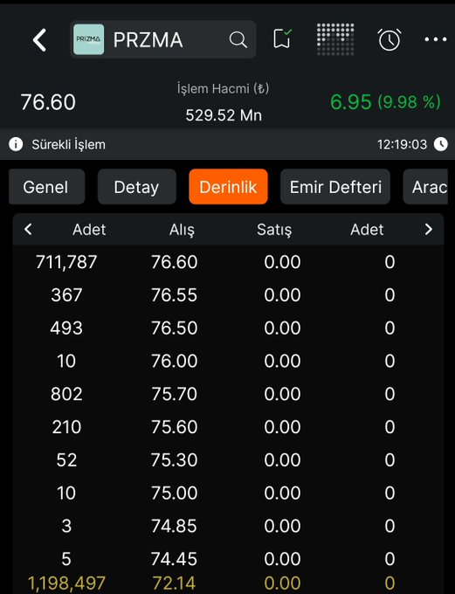Select the 74.45 bid price
455x594 pixels.
175,559
